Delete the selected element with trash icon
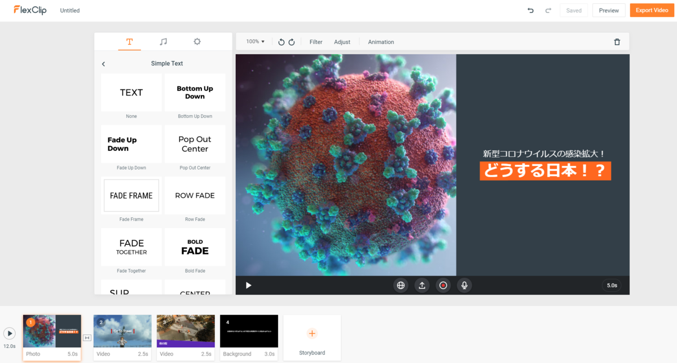This screenshot has height=363, width=677. [x=617, y=42]
